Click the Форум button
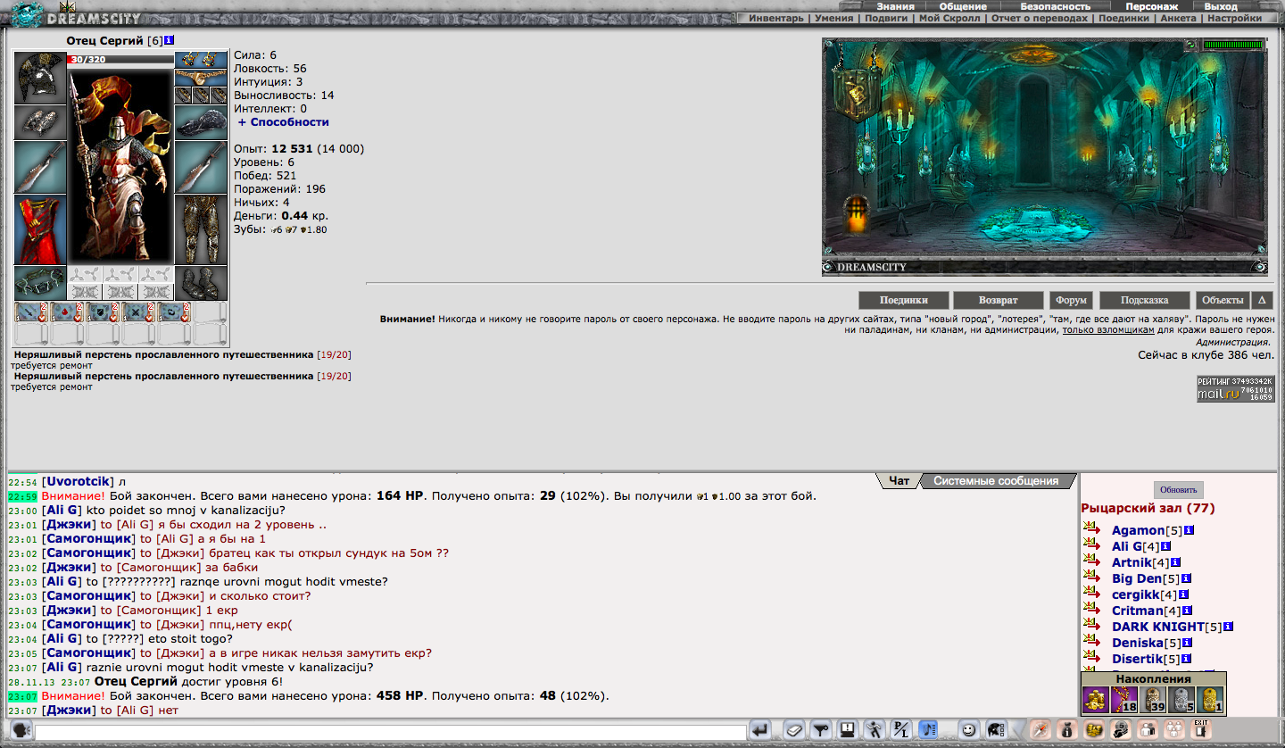 click(1071, 300)
